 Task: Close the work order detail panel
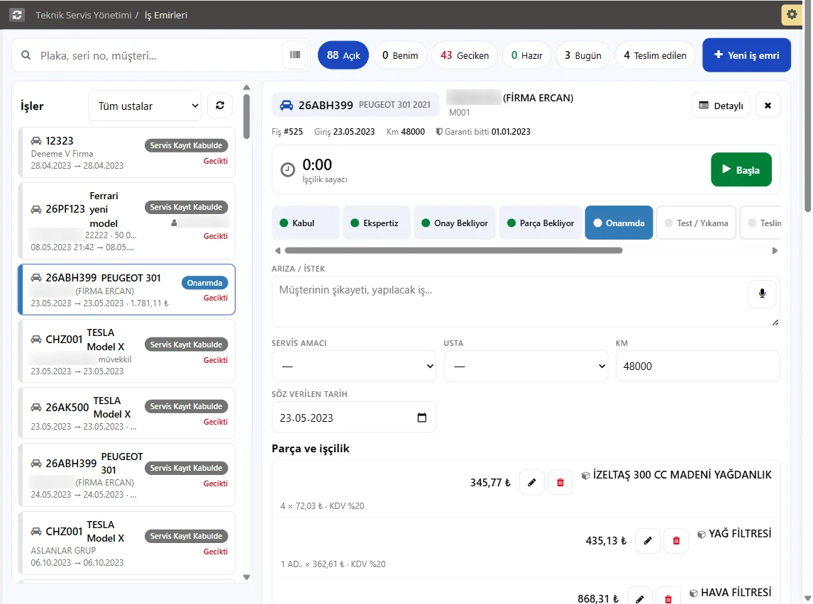click(x=768, y=105)
